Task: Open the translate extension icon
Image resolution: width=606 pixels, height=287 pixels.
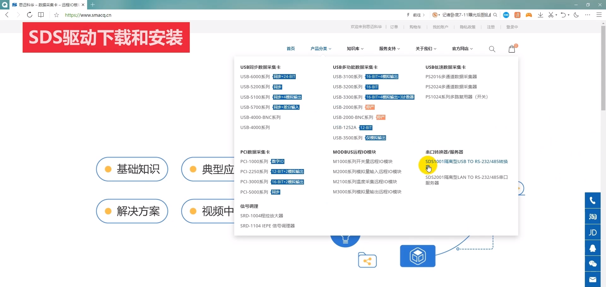Action: pos(517,15)
